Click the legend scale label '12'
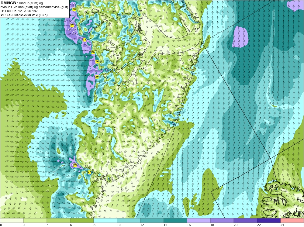The width and height of the screenshot is (304, 227). [142, 225]
